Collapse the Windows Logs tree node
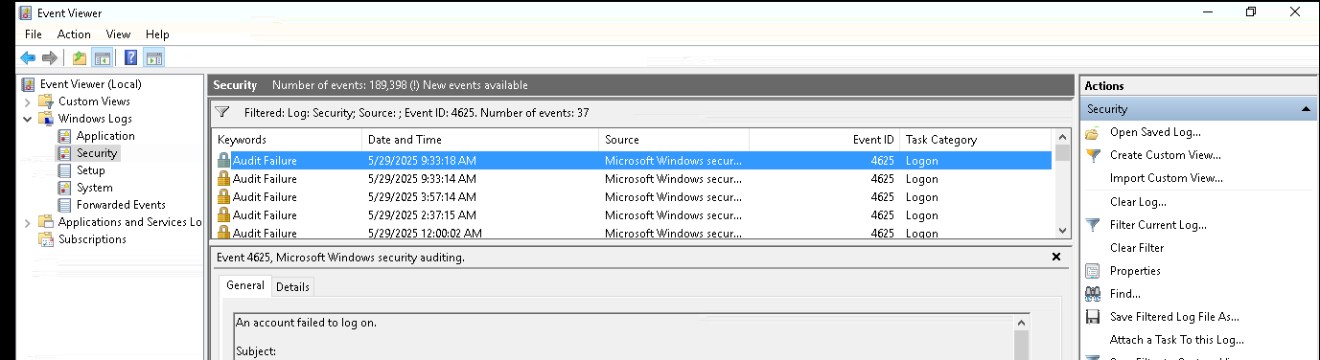 click(27, 119)
